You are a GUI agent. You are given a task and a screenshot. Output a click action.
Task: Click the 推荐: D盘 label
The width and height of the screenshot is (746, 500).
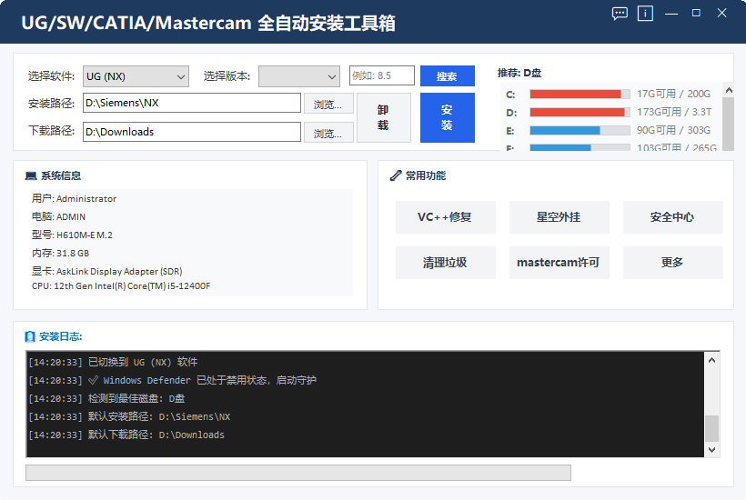pos(519,73)
